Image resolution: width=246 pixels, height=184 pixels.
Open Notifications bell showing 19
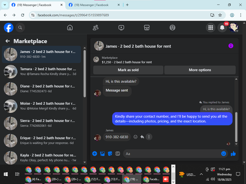(x=222, y=27)
